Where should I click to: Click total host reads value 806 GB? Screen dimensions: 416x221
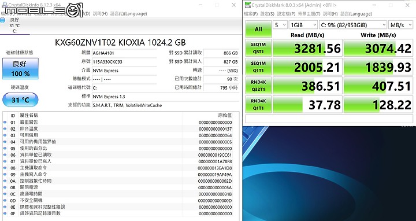click(221, 53)
